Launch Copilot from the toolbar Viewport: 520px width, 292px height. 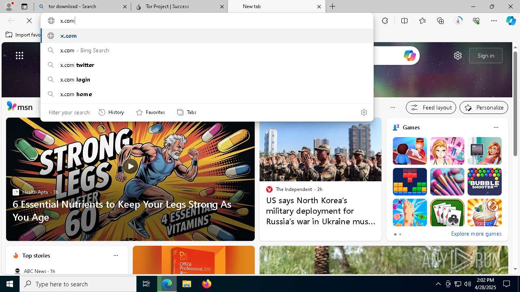tap(511, 21)
